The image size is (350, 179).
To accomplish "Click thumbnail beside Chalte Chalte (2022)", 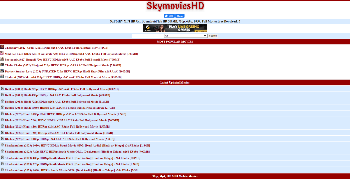I will pyautogui.click(x=2, y=65).
